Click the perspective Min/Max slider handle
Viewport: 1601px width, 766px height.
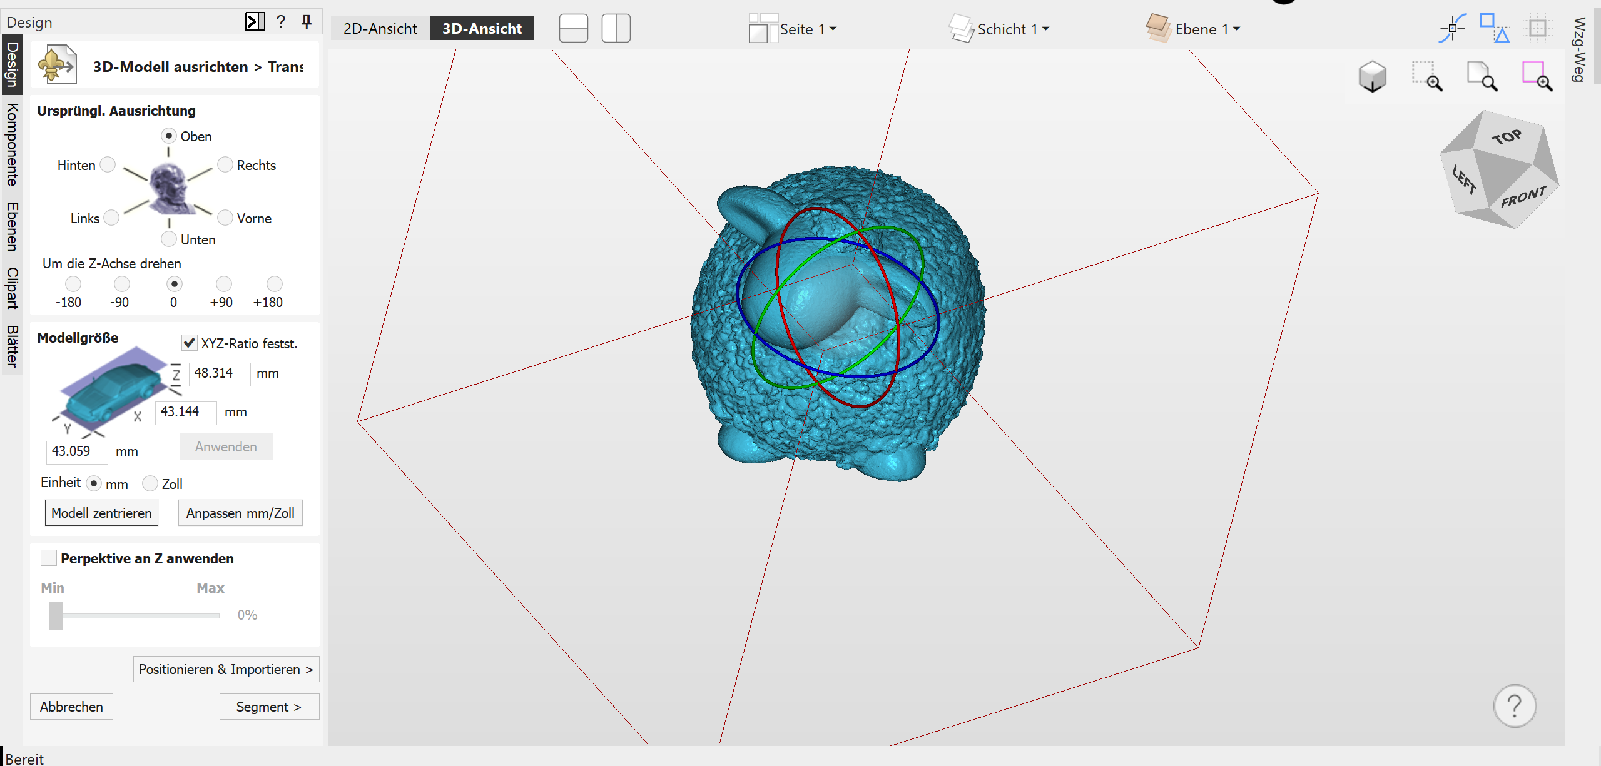coord(56,615)
